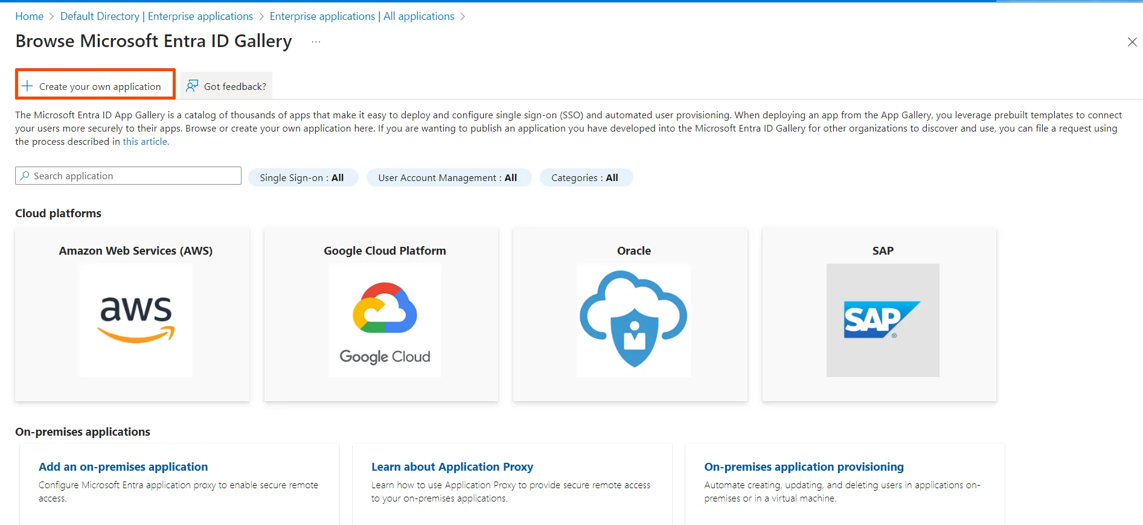Screen dimensions: 1143x525
Task: Close the gallery pane with the X
Action: pos(1132,42)
